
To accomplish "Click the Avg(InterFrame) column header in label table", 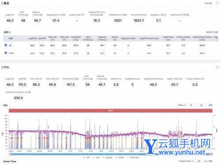I will pyautogui.click(x=128, y=38).
